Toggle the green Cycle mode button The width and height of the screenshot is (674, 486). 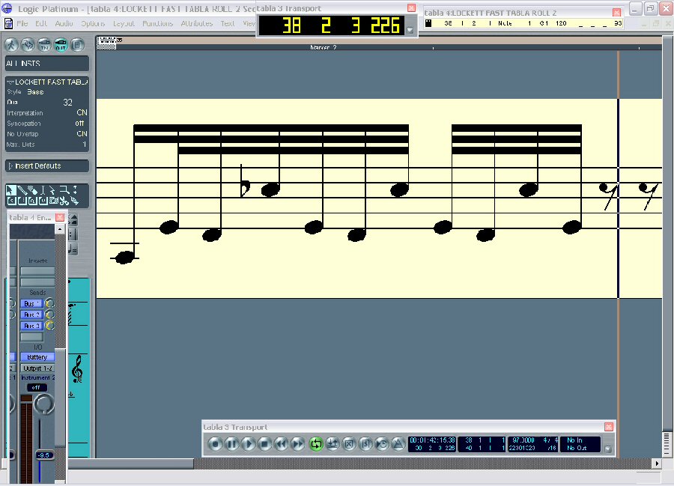point(315,444)
